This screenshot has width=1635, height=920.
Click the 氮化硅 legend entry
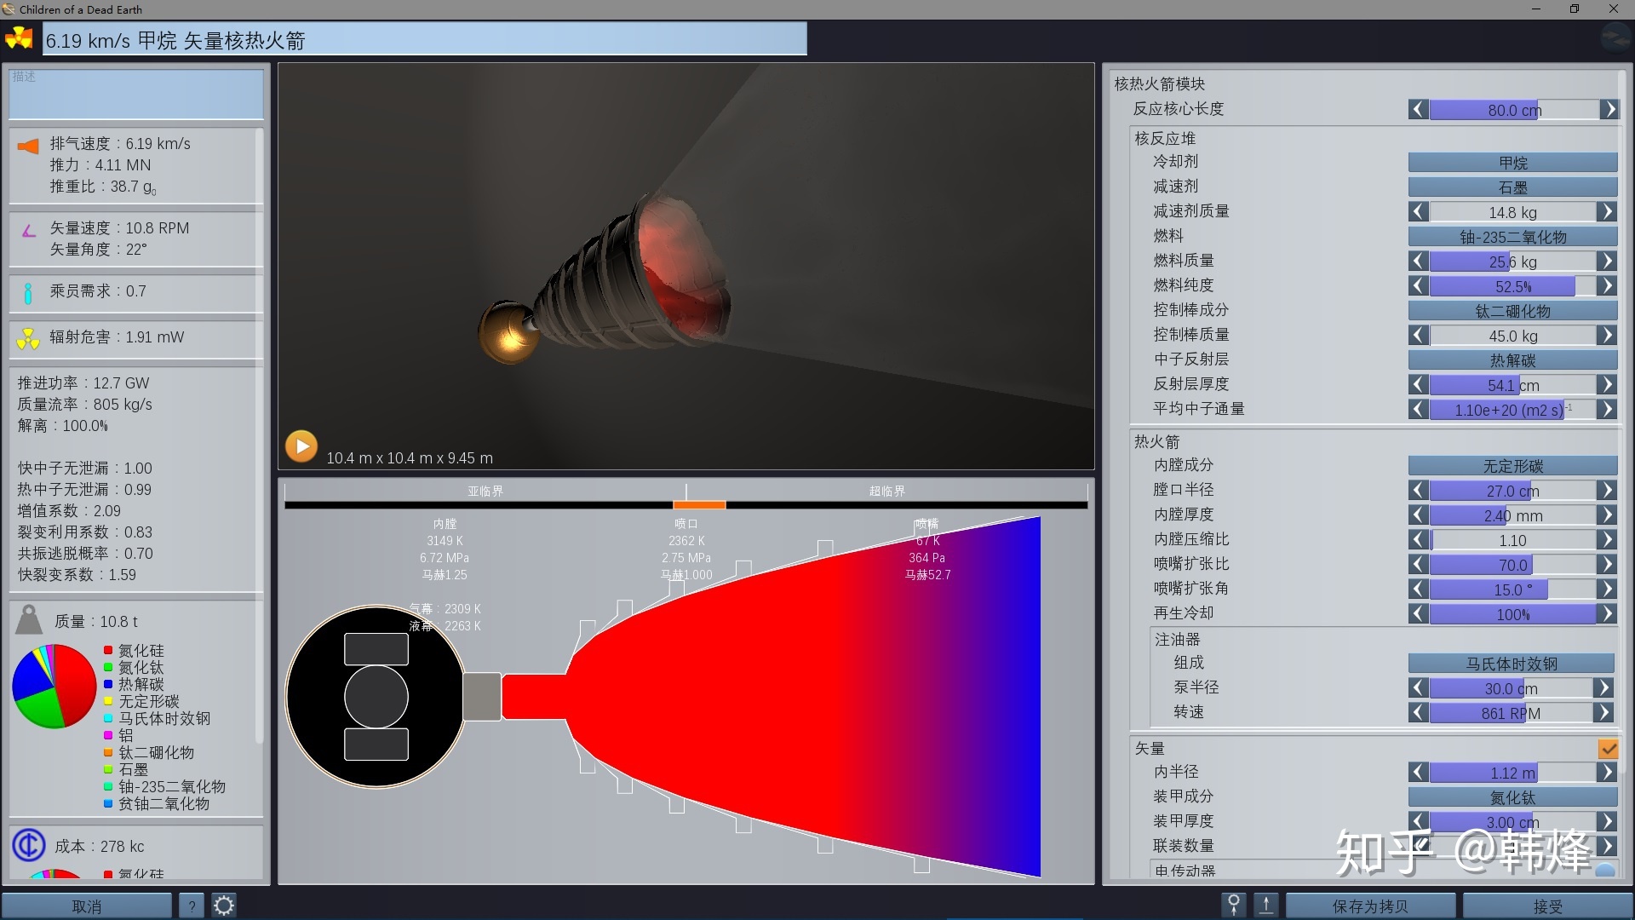[134, 650]
